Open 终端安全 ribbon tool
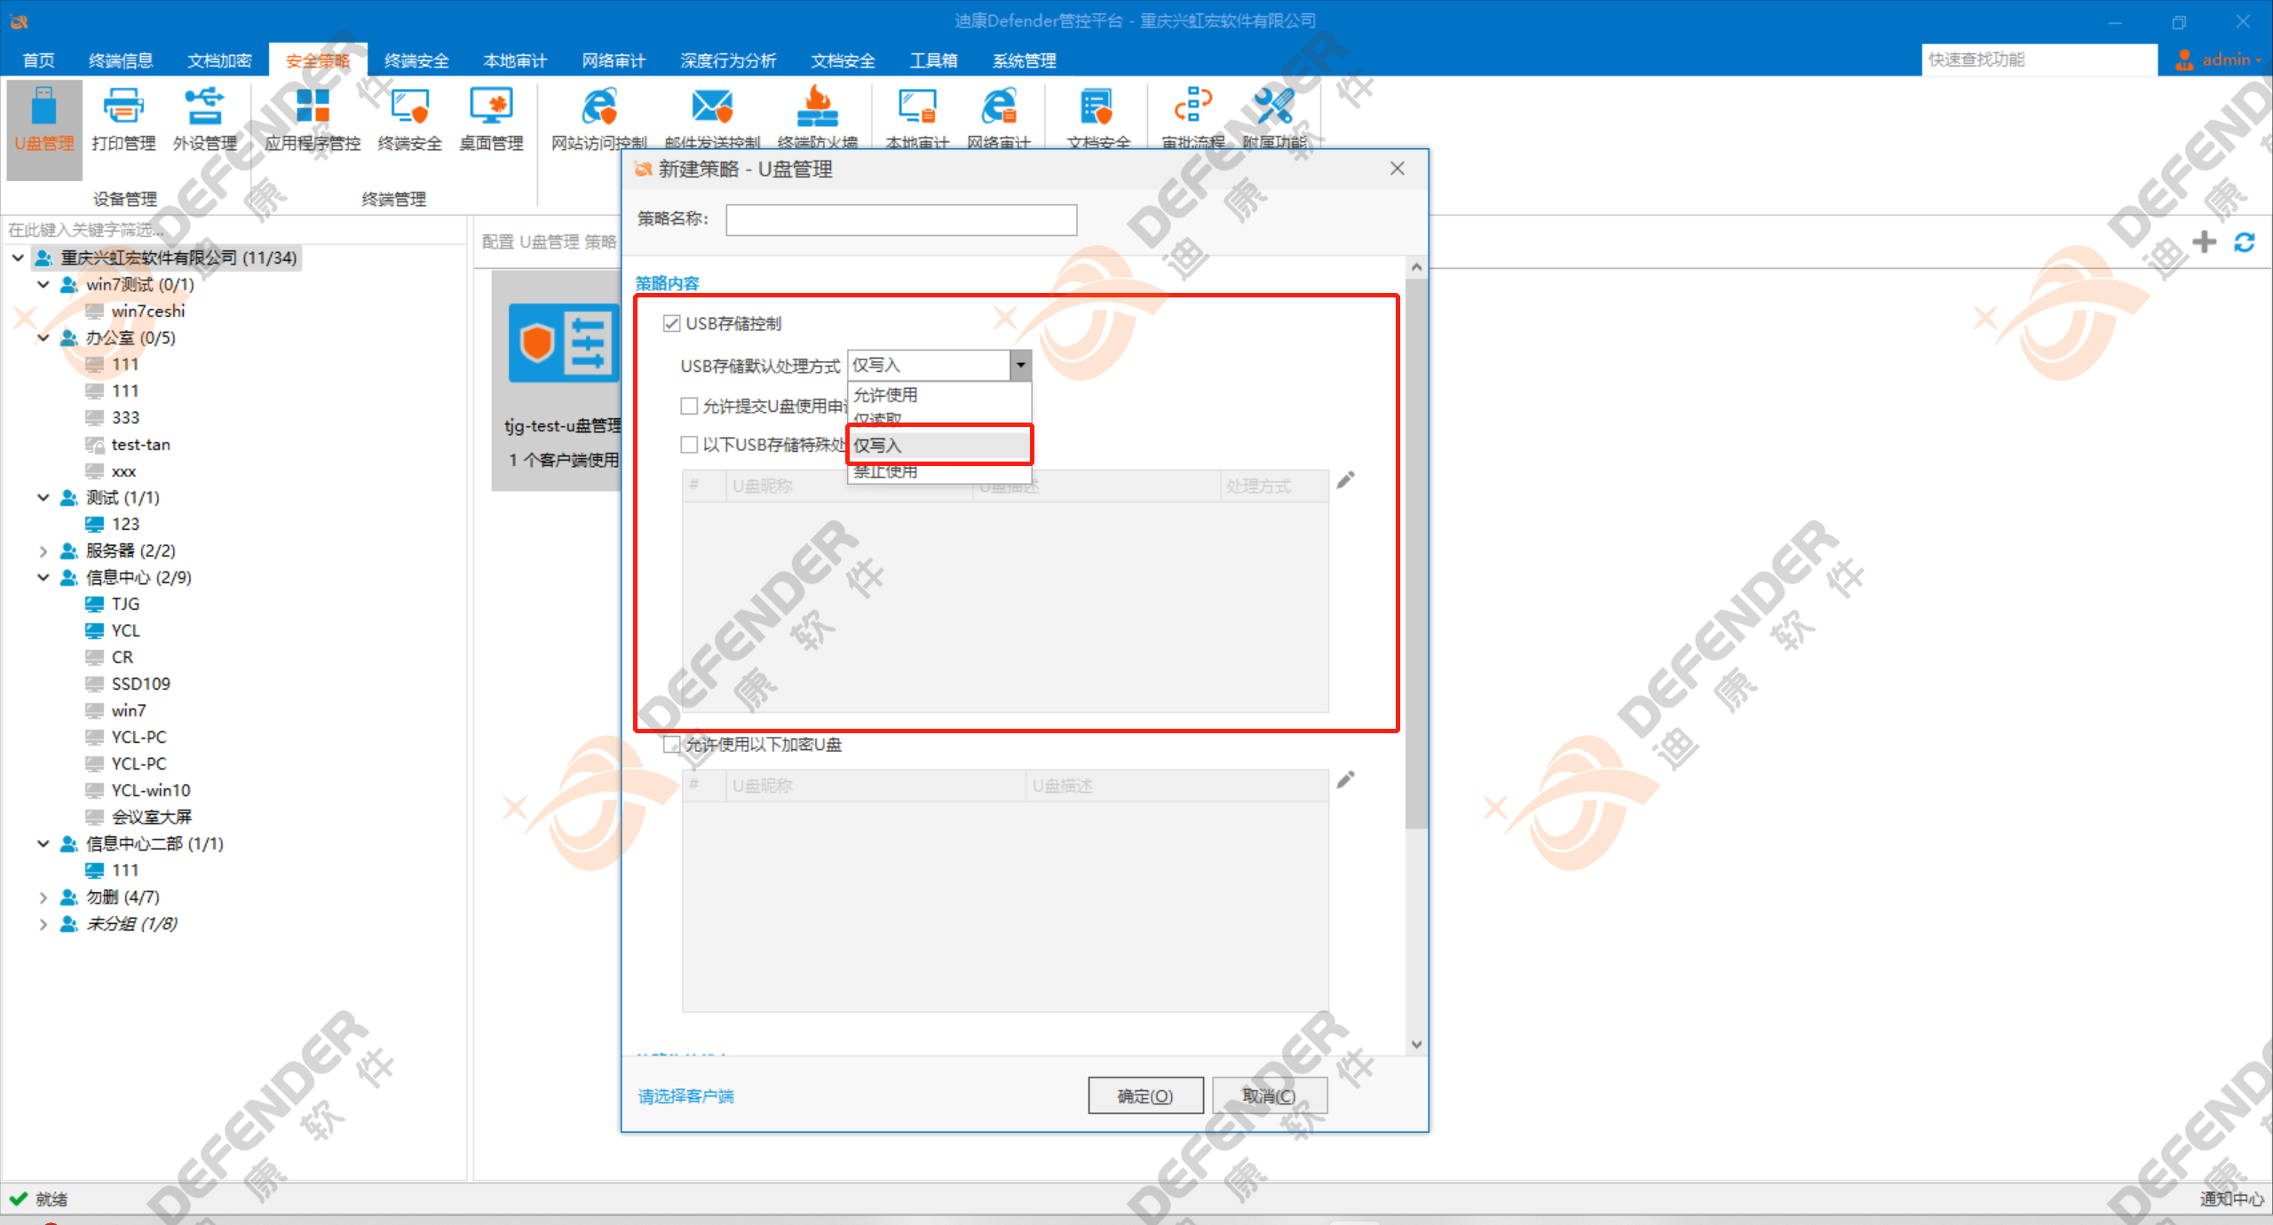 [409, 121]
